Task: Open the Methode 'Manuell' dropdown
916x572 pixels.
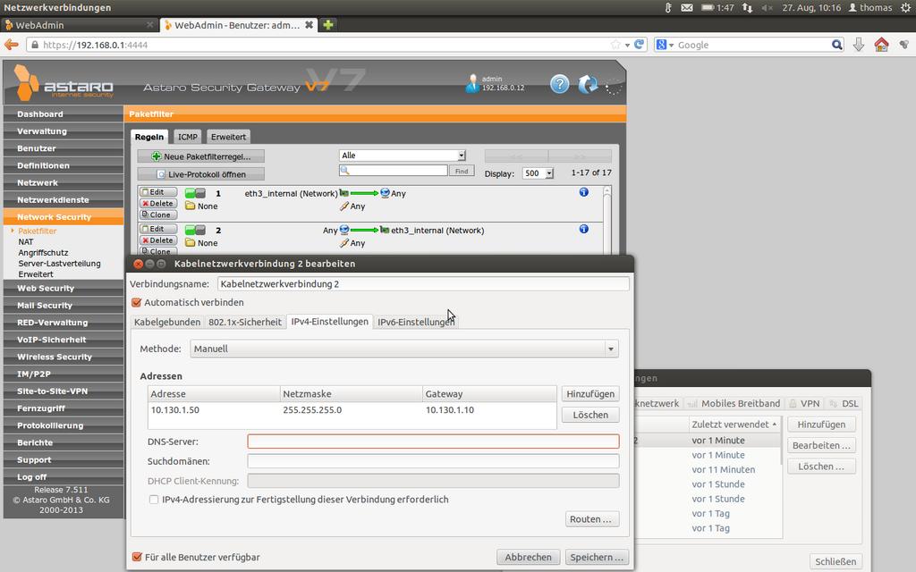Action: (404, 349)
